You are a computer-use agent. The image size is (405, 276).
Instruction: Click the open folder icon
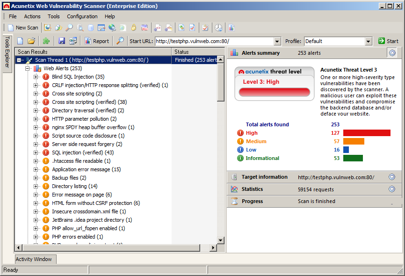(31, 41)
